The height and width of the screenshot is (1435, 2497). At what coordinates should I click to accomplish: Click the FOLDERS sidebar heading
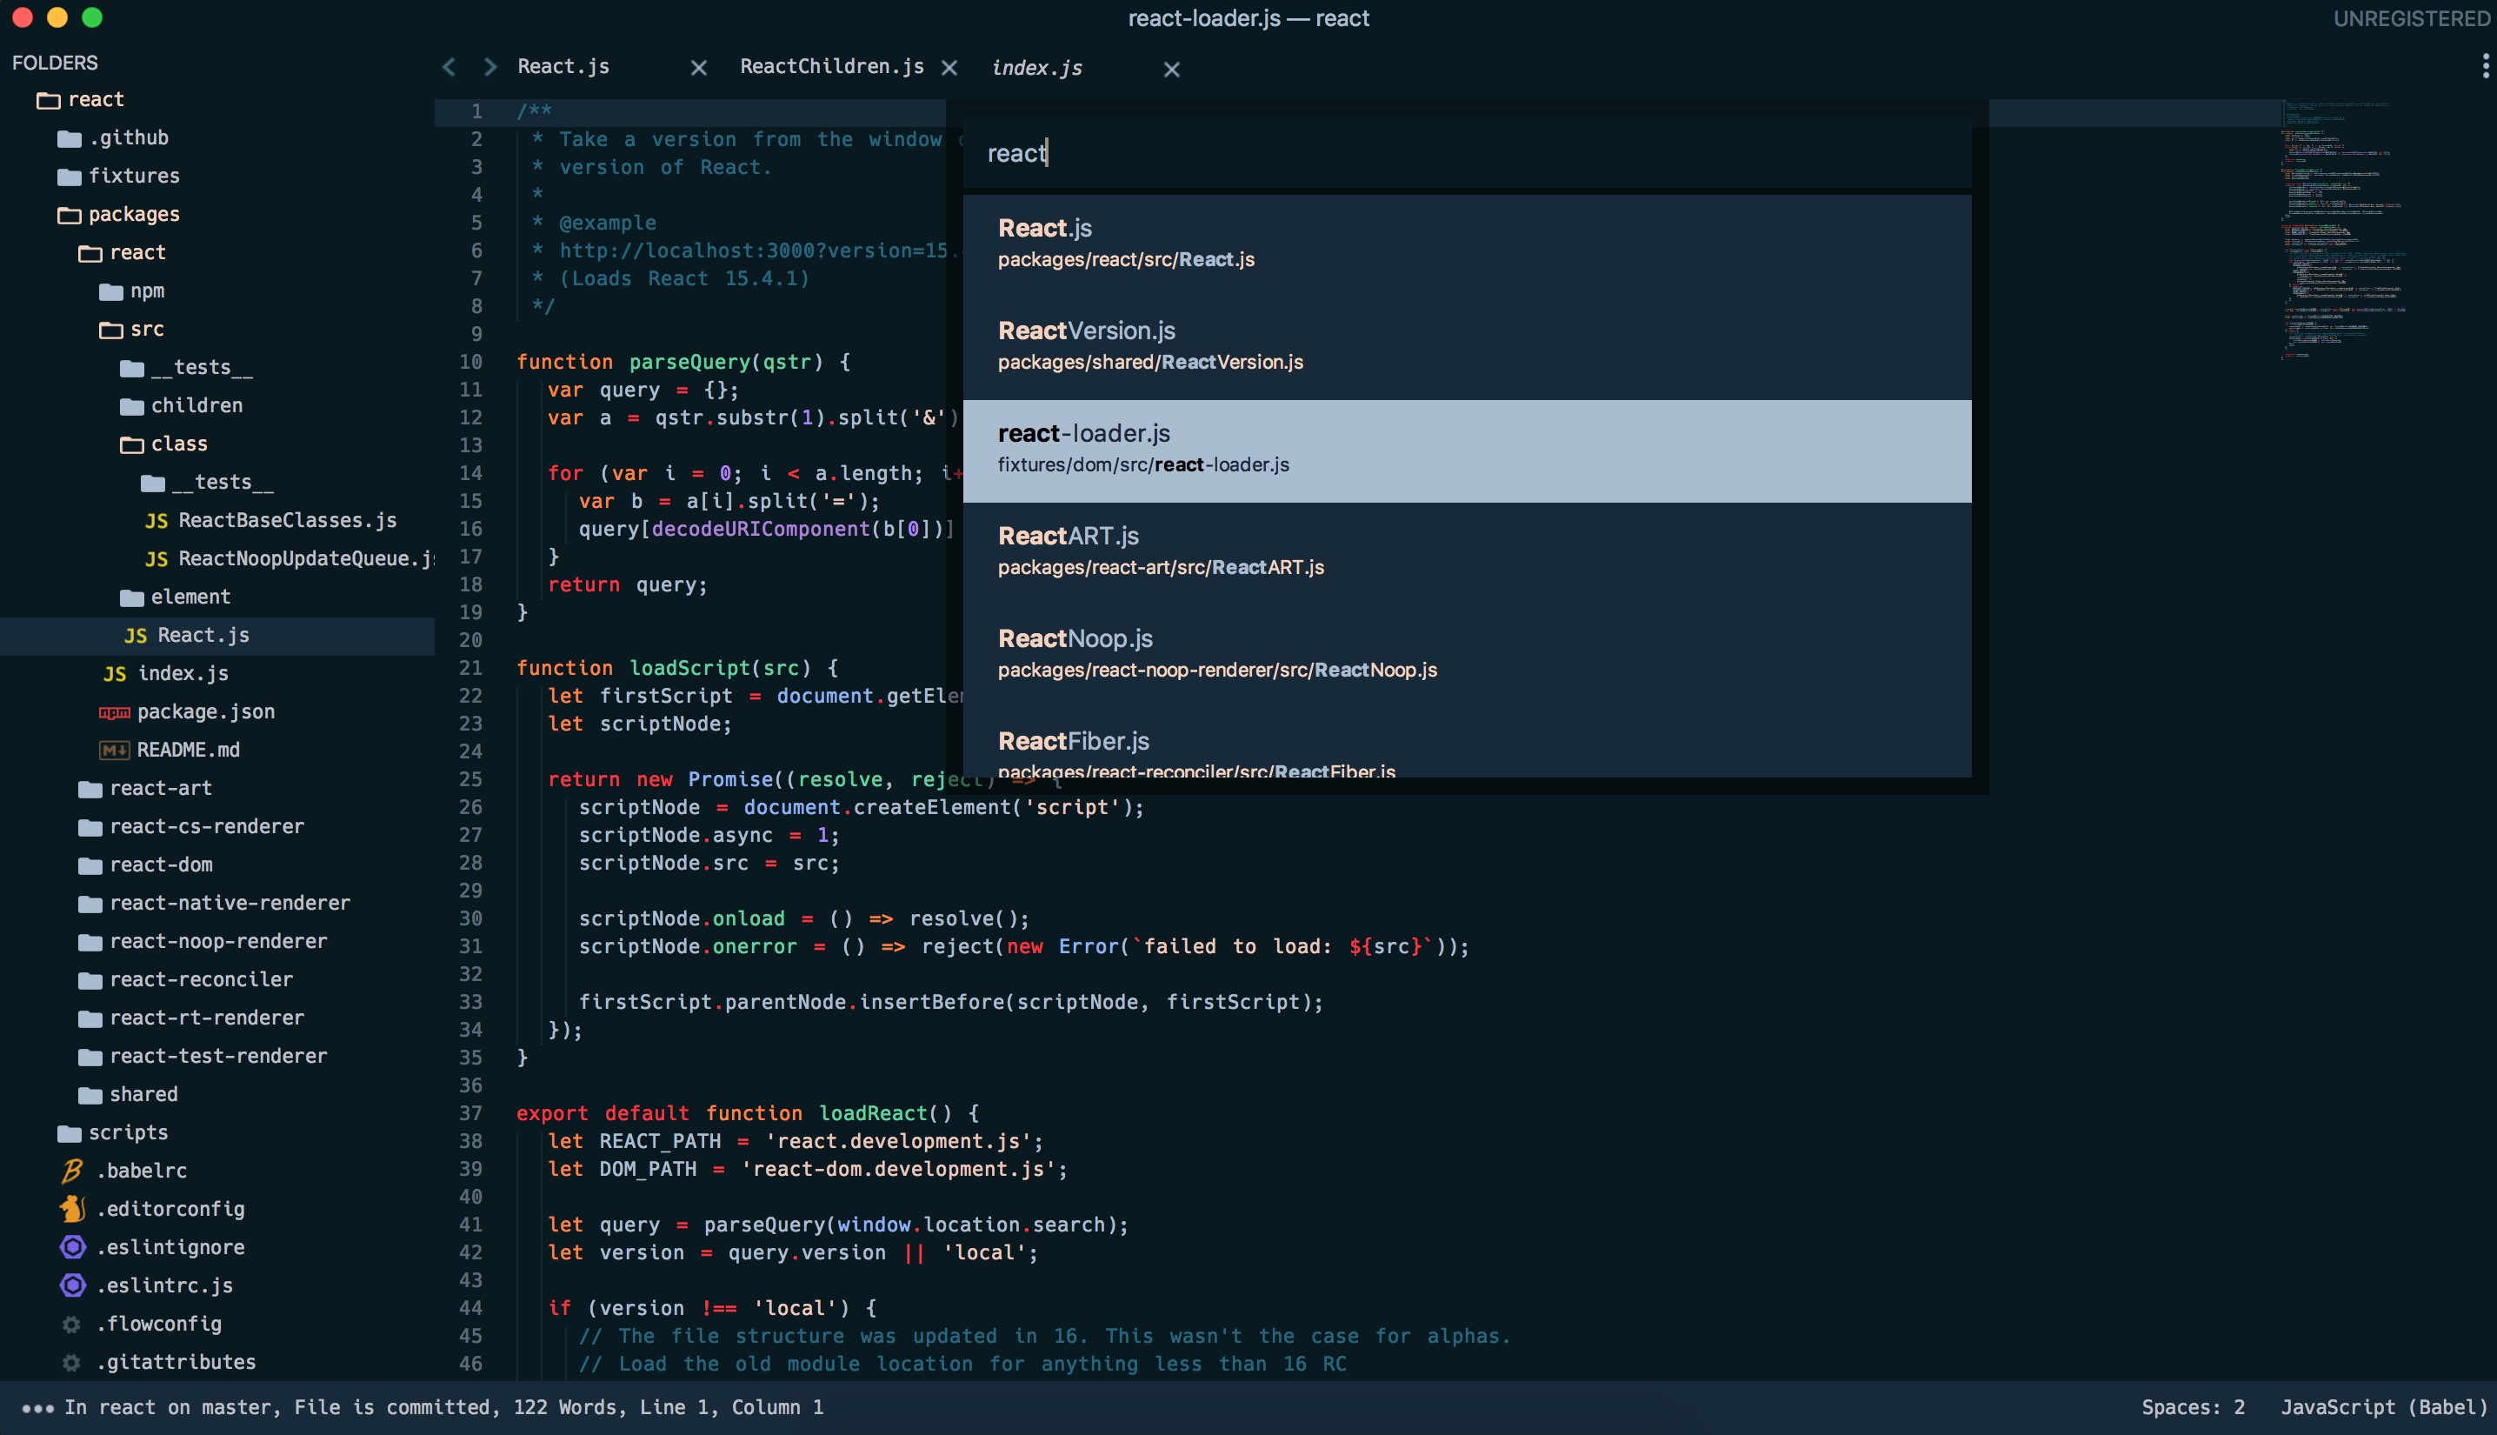(55, 63)
